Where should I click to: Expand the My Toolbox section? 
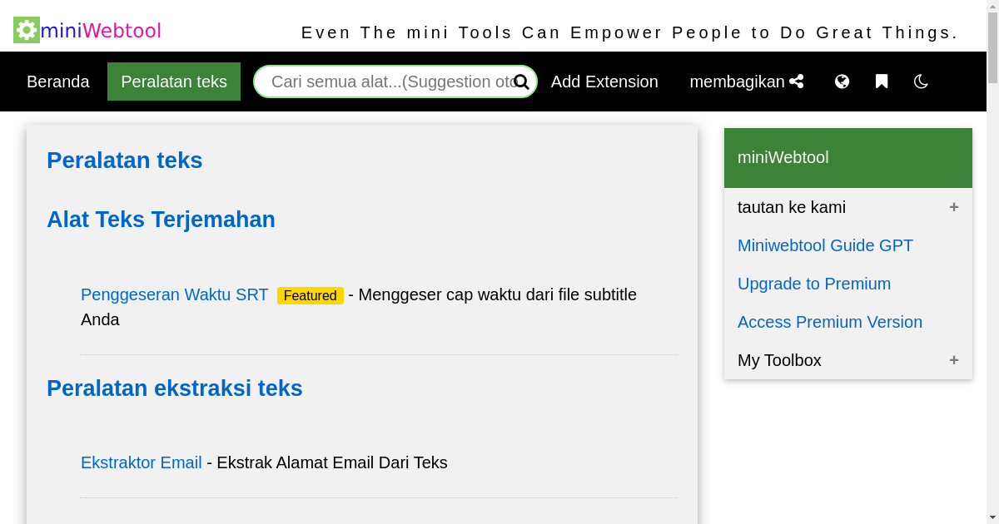pos(953,360)
